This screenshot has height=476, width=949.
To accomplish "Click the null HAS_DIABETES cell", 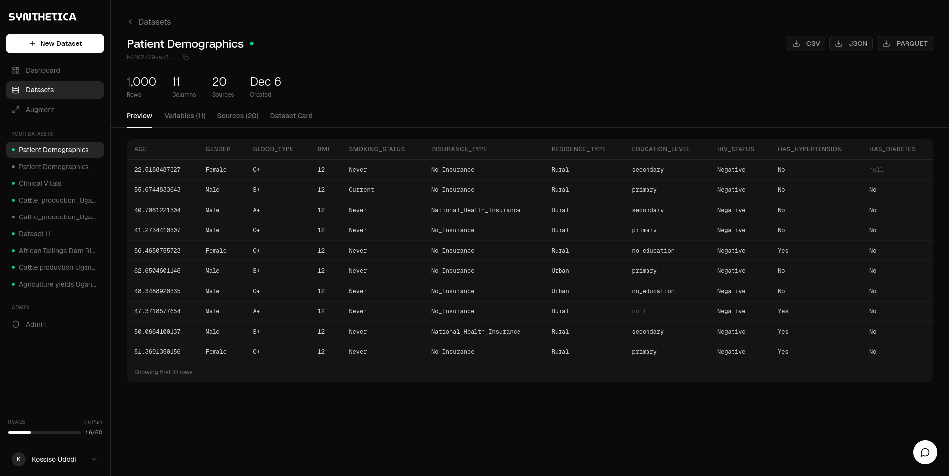I will [876, 170].
